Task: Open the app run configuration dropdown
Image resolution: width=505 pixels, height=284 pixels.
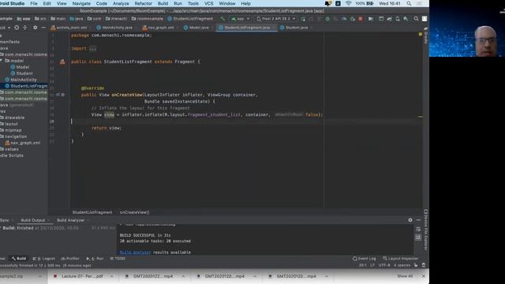Action: (x=240, y=19)
